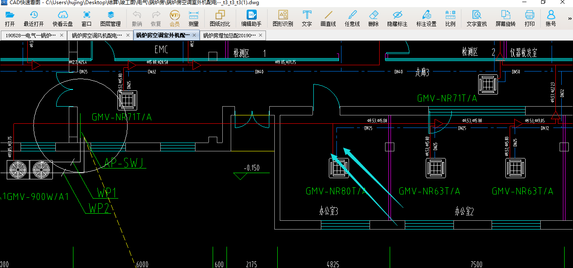Viewport: 573px width, 268px height.
Task: Click the 办公室3 room label
Action: point(328,212)
